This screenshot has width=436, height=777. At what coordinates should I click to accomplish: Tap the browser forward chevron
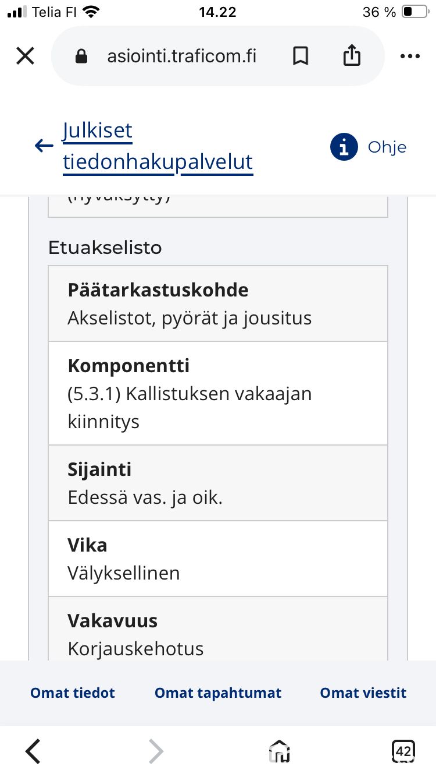[156, 751]
